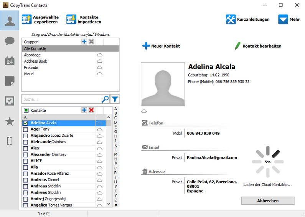This screenshot has height=217, width=305.
Task: Open Kurzanleitungen
Action: click(247, 19)
